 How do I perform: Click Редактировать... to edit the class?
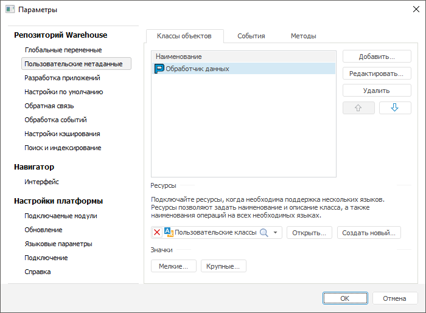377,74
